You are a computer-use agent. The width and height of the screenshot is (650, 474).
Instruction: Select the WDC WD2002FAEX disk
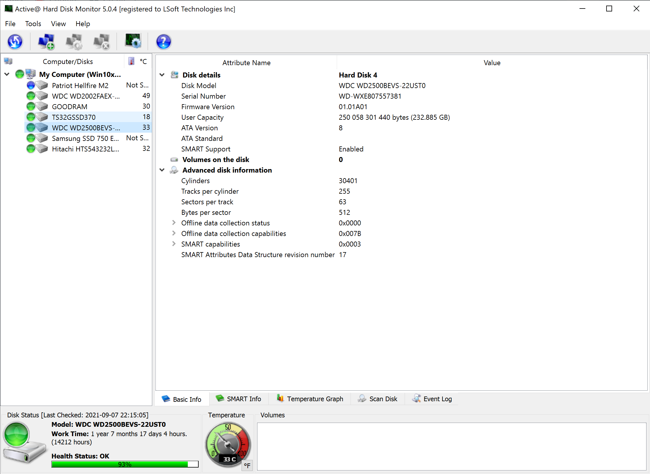click(88, 96)
